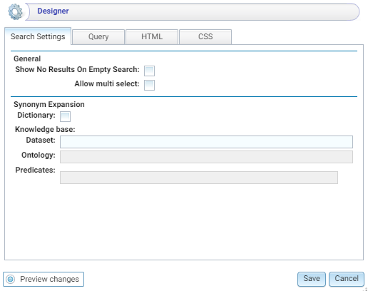Click the Designer gear icon
Viewport: 368px width, 291px height.
click(x=15, y=11)
